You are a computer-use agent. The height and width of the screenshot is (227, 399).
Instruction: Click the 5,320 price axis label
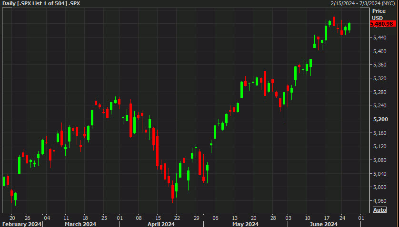(x=379, y=78)
